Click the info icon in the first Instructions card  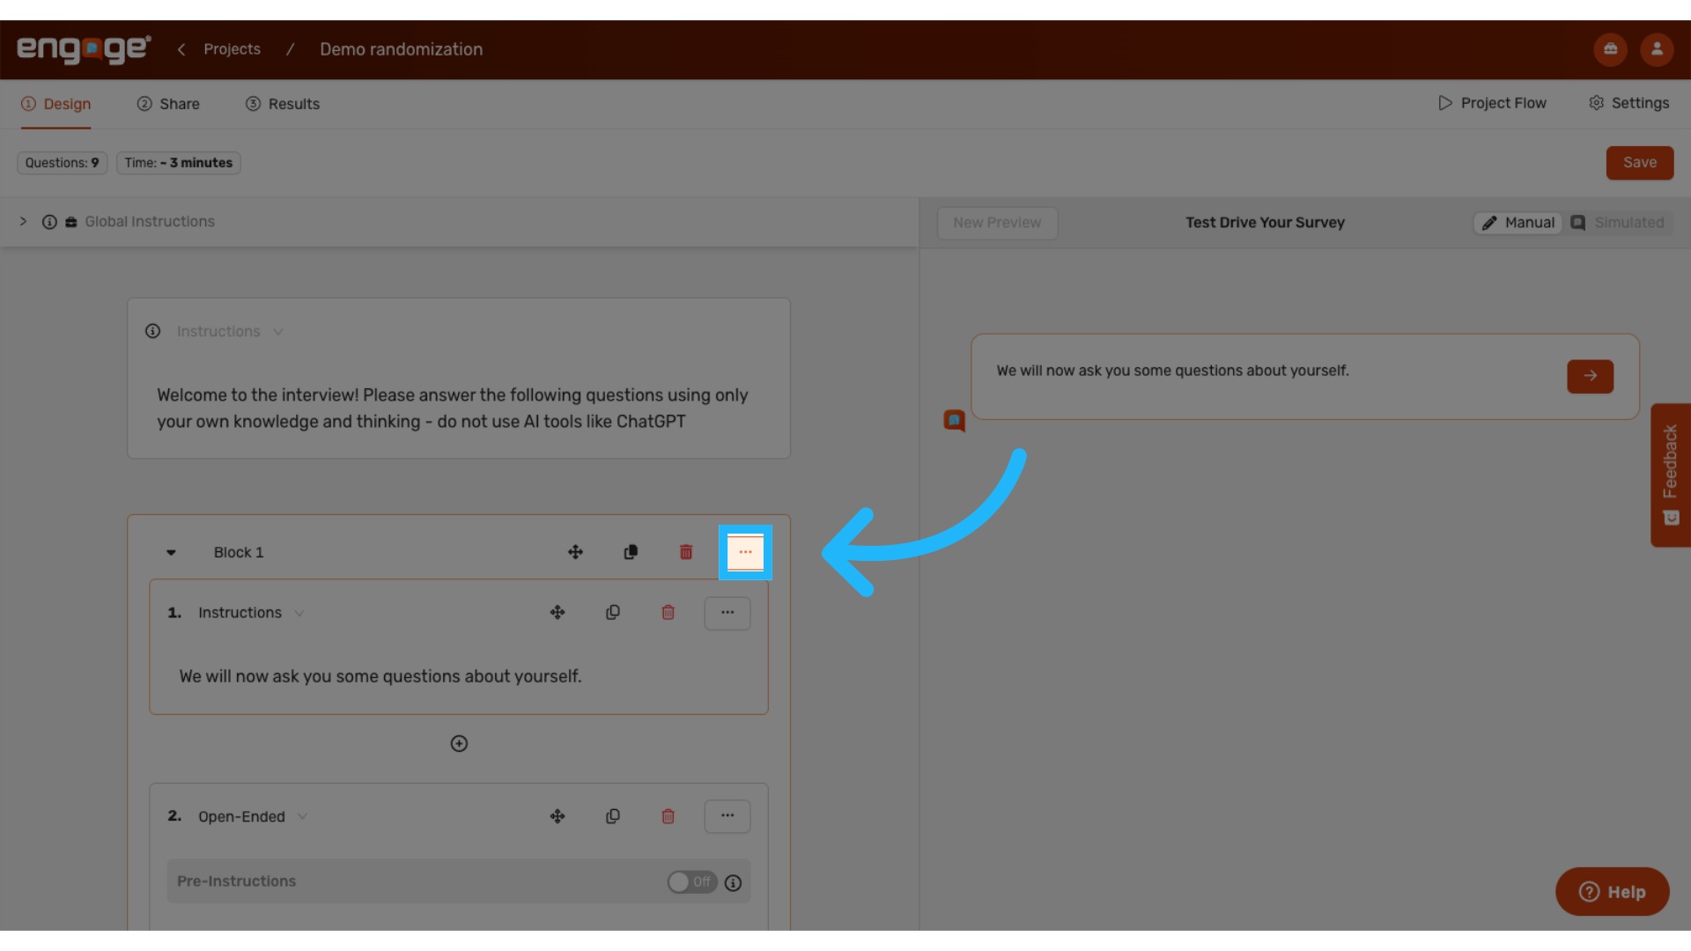pos(152,331)
